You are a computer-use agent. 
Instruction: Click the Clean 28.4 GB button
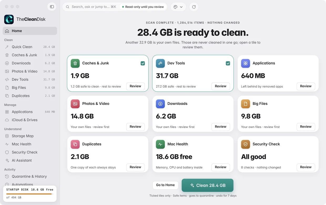(207, 185)
